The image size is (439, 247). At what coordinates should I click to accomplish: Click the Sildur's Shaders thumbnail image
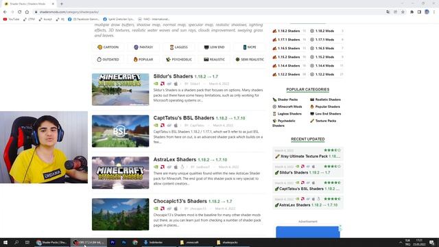[121, 89]
